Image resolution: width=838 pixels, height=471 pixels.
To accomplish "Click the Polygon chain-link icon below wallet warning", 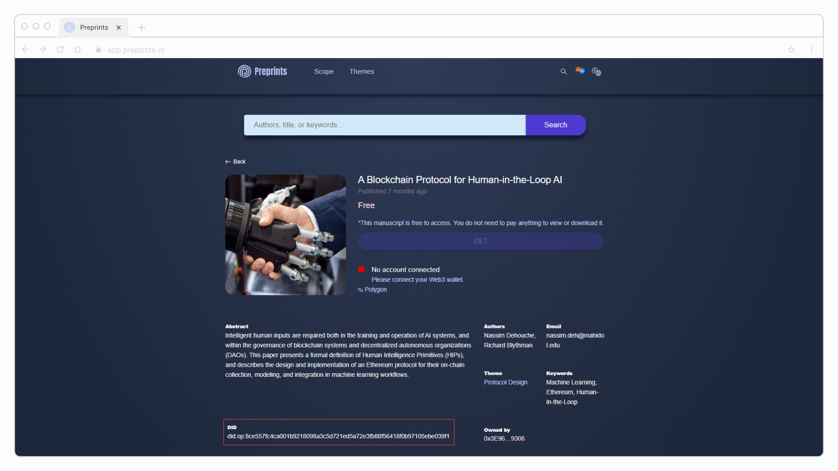I will pos(361,290).
